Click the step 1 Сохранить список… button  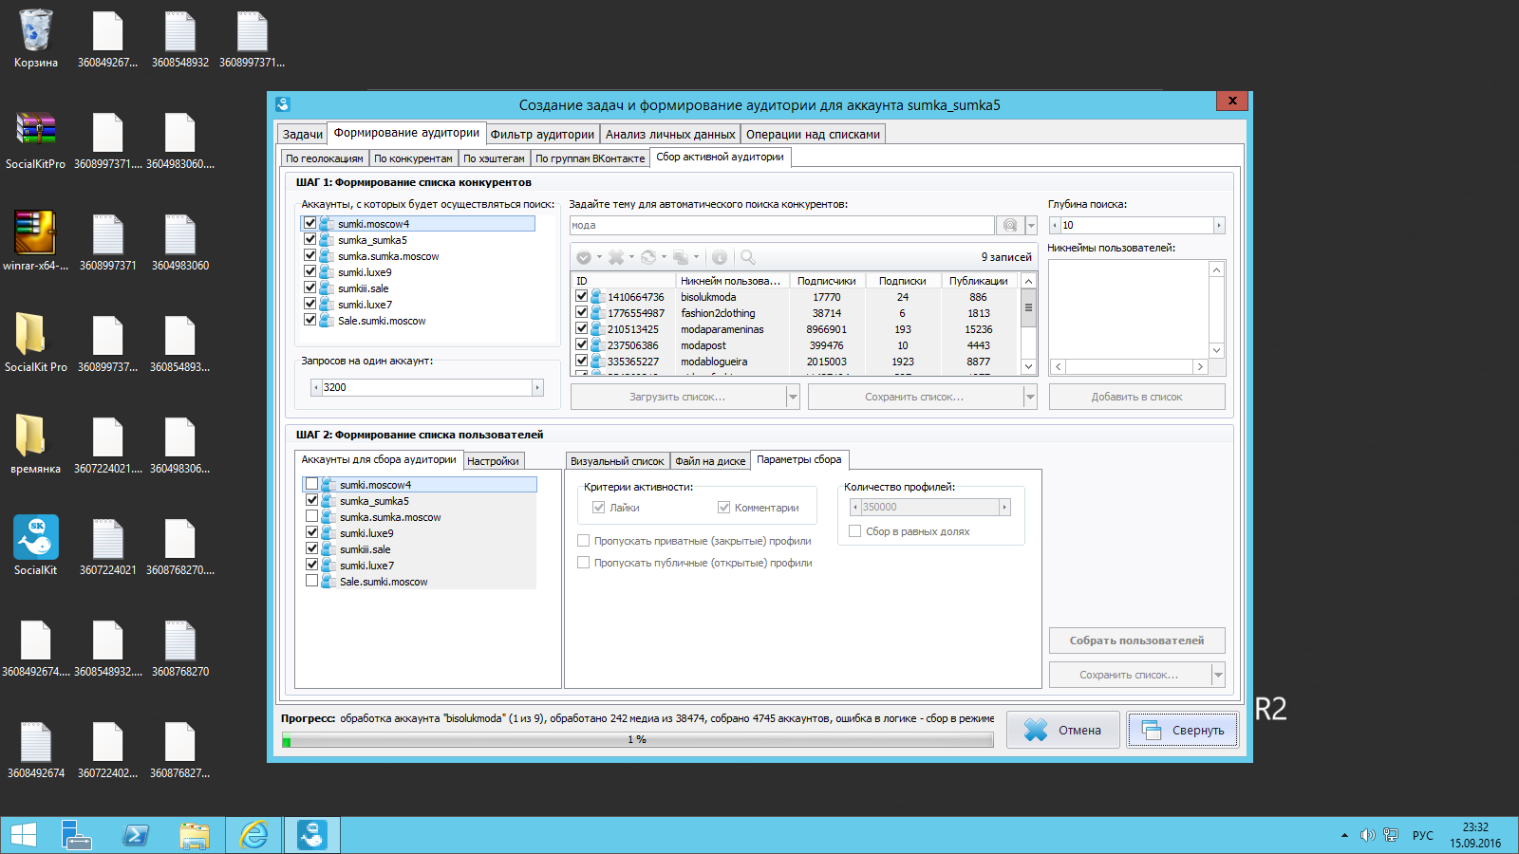click(914, 397)
